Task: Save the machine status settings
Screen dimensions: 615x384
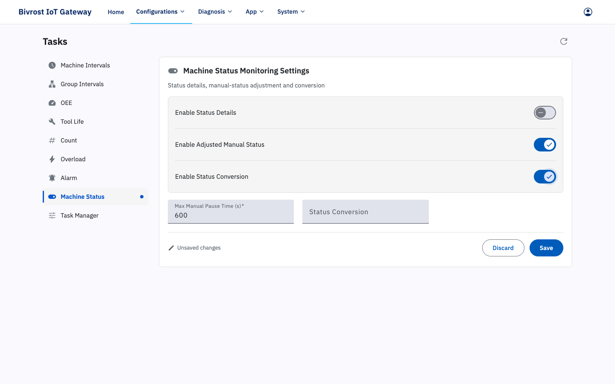Action: coord(546,248)
